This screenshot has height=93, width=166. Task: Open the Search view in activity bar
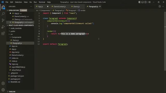3,14
